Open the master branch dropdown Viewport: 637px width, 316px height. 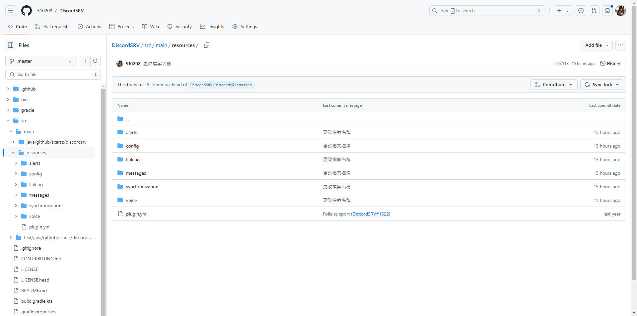(x=41, y=61)
